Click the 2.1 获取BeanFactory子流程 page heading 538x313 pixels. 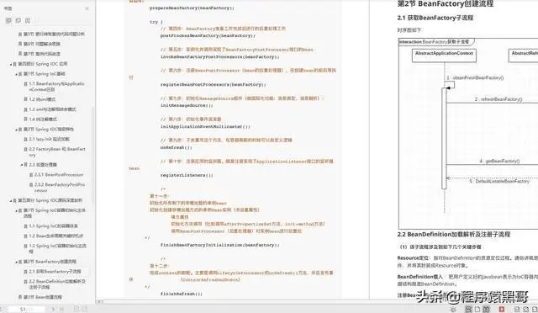pyautogui.click(x=435, y=18)
